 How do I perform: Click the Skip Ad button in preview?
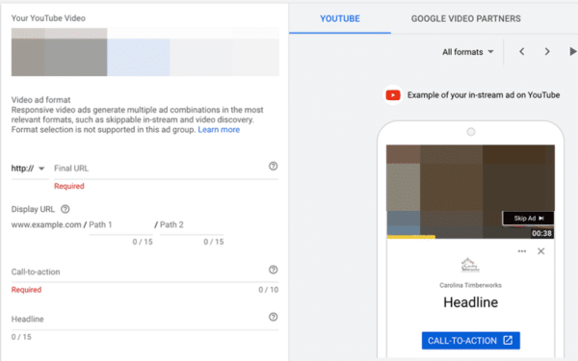[x=528, y=219]
